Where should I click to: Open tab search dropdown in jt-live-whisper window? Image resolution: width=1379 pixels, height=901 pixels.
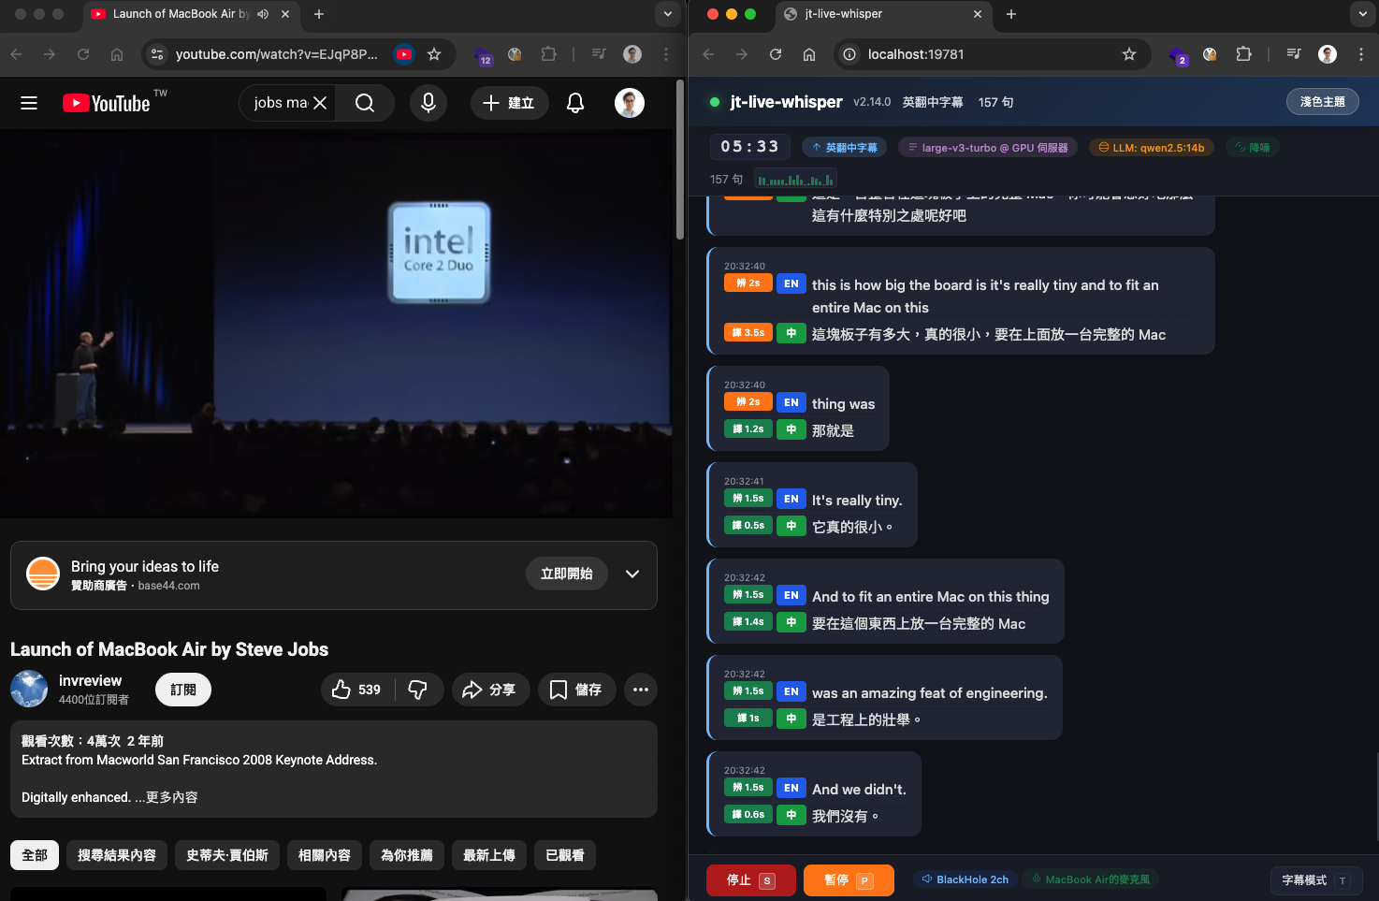[x=1362, y=14]
